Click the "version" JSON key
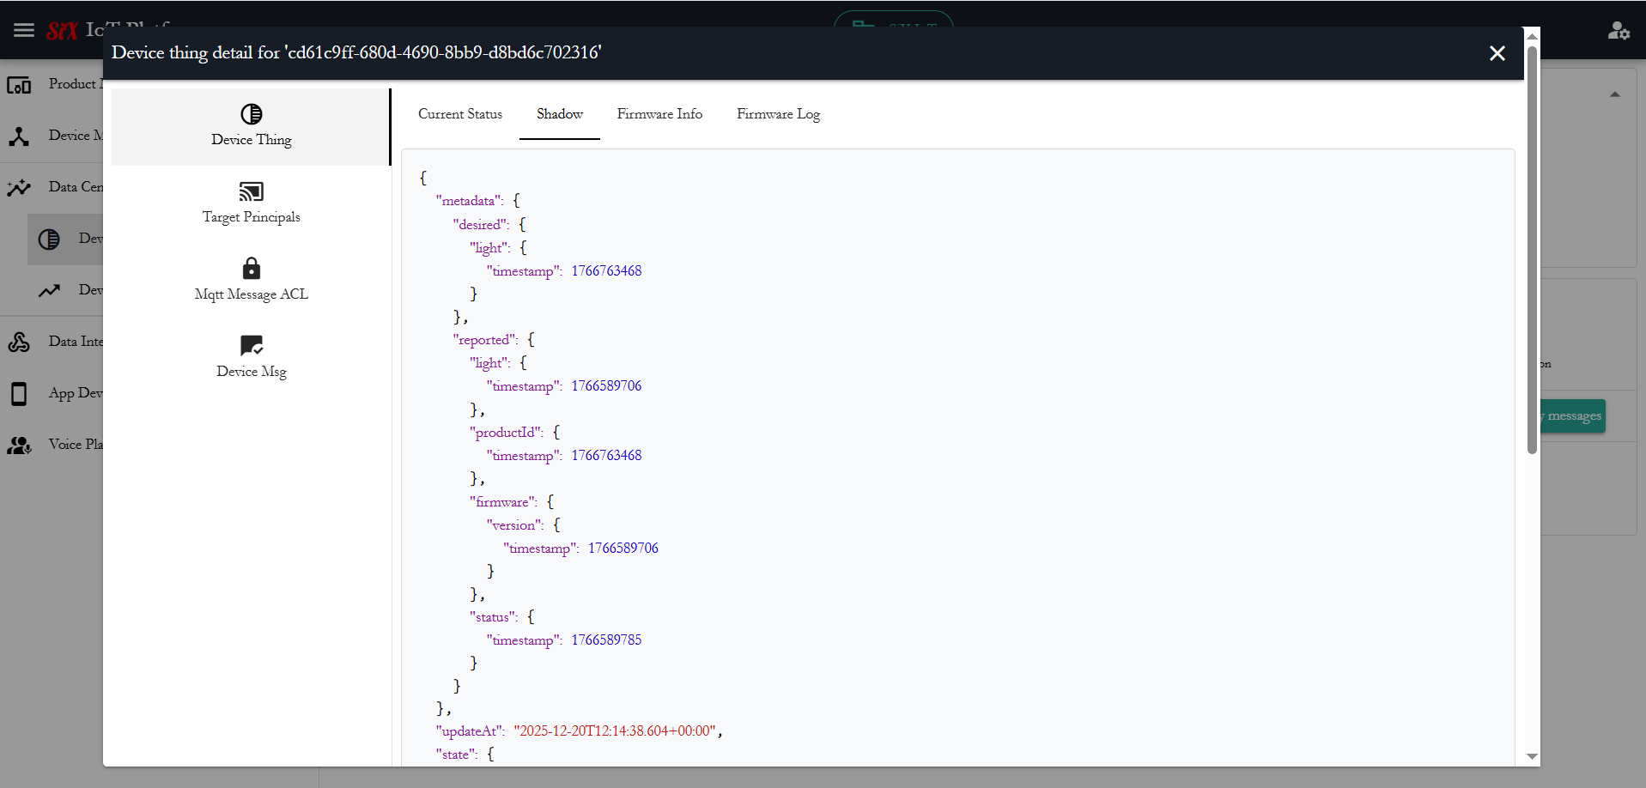The width and height of the screenshot is (1646, 788). [515, 525]
